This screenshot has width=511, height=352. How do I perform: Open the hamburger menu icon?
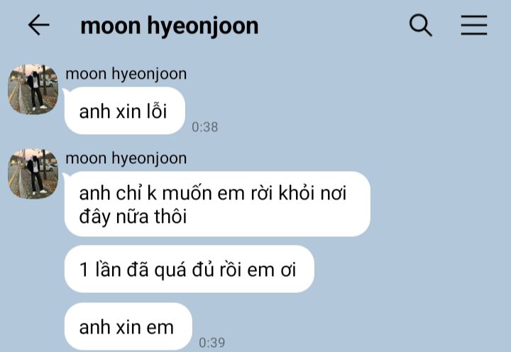[x=474, y=25]
